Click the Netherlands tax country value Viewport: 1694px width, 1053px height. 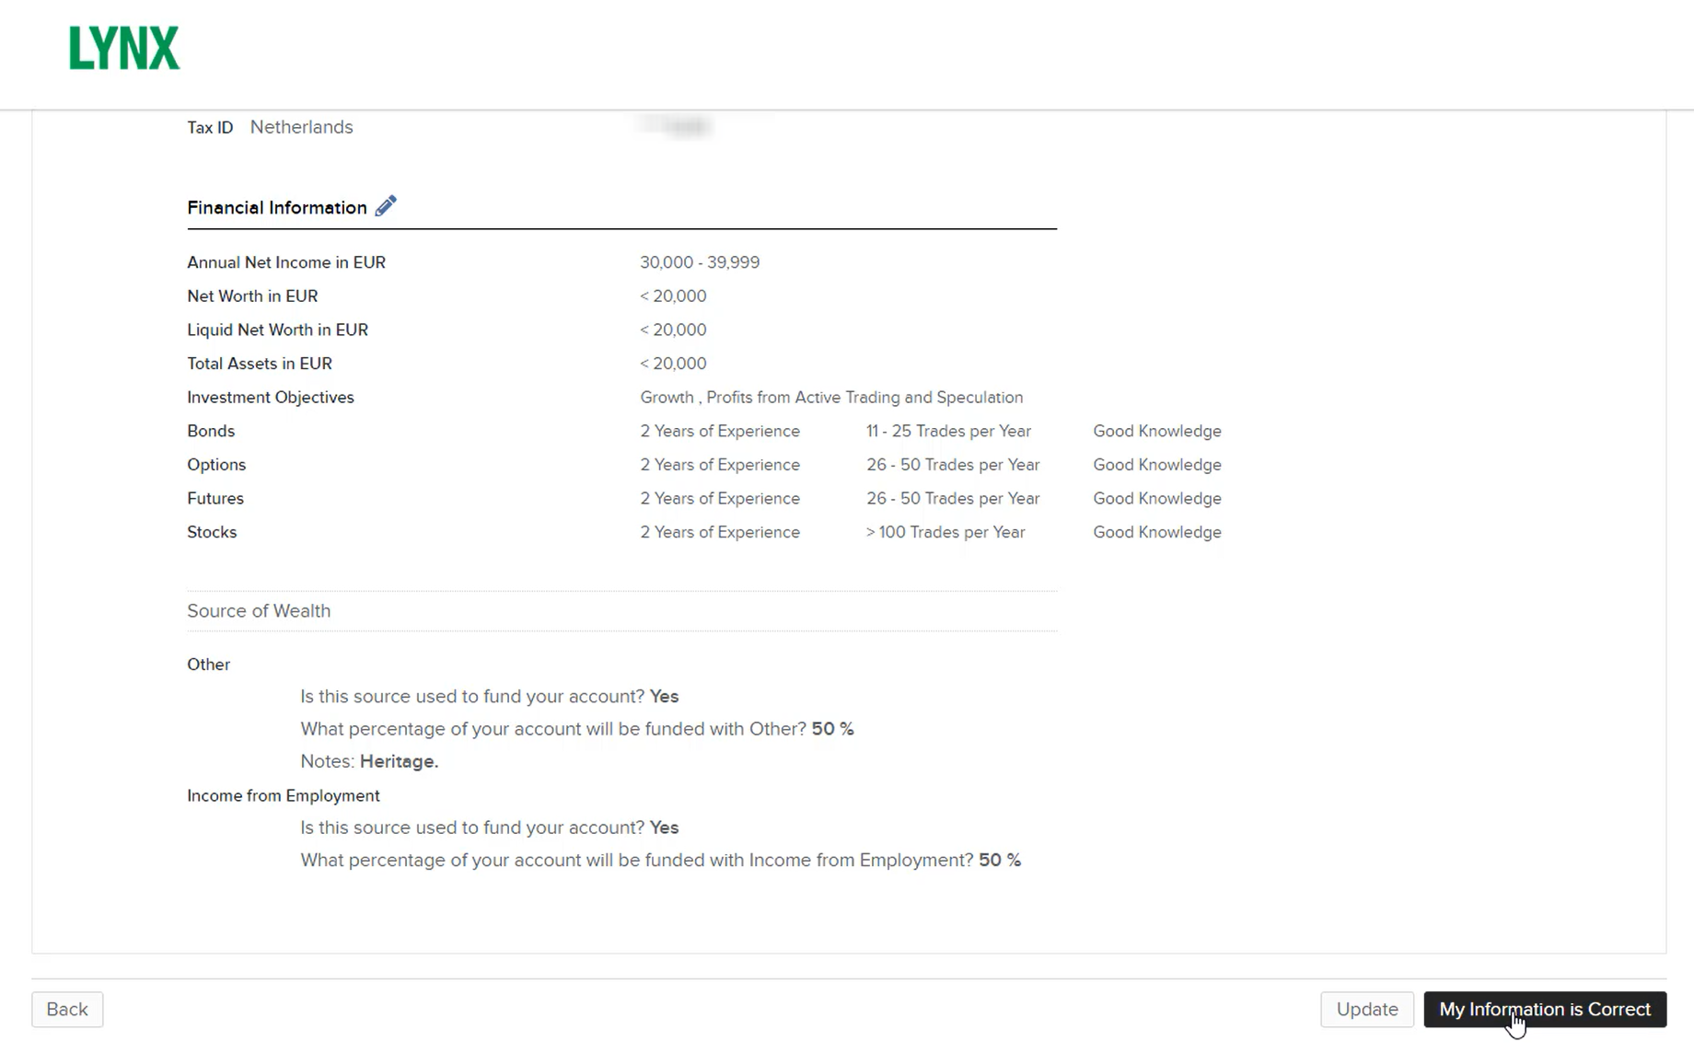click(301, 127)
